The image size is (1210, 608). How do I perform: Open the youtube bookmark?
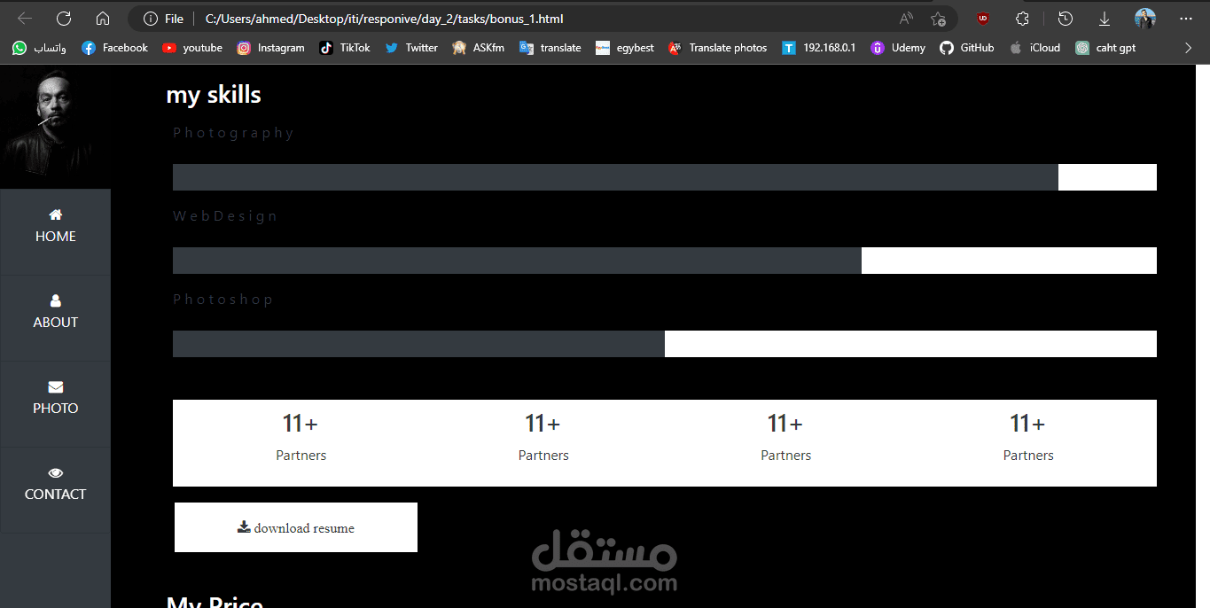[x=192, y=48]
